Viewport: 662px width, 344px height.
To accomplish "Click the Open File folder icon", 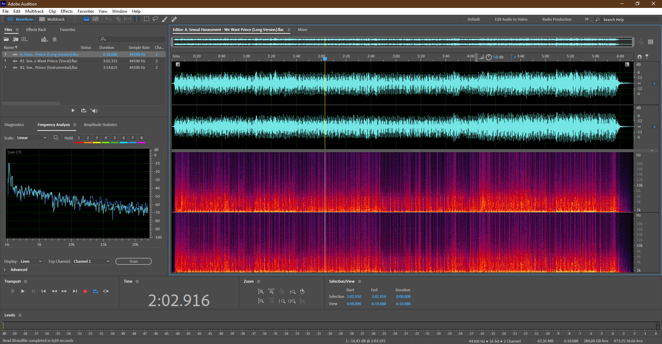I will (x=6, y=39).
